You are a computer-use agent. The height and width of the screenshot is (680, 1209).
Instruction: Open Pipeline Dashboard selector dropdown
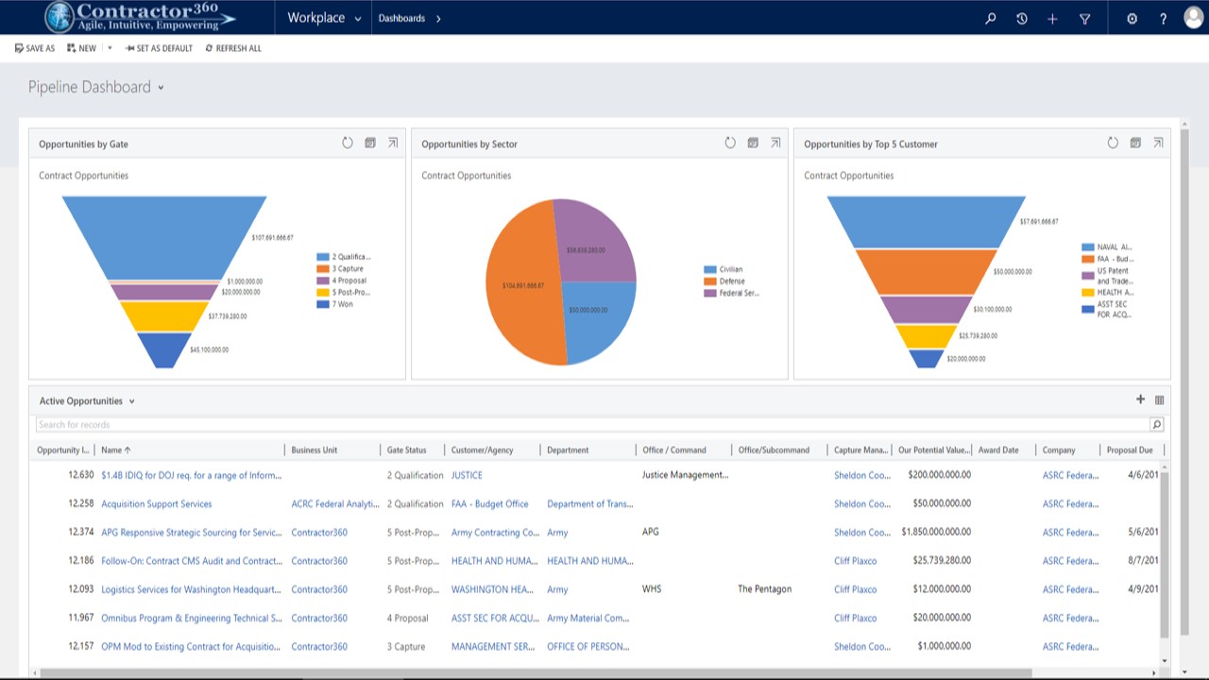pyautogui.click(x=161, y=88)
